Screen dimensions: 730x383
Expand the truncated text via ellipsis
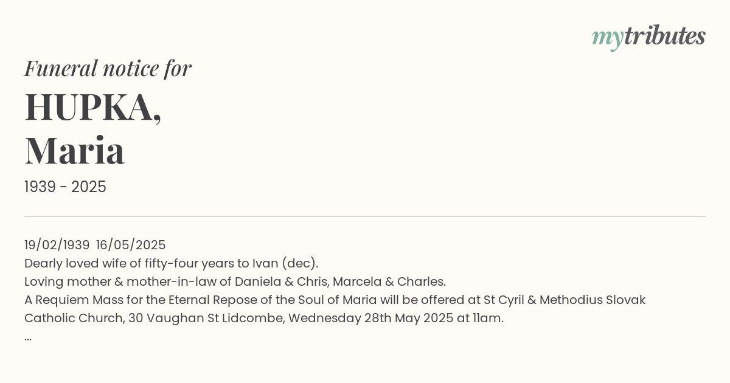pyautogui.click(x=28, y=337)
